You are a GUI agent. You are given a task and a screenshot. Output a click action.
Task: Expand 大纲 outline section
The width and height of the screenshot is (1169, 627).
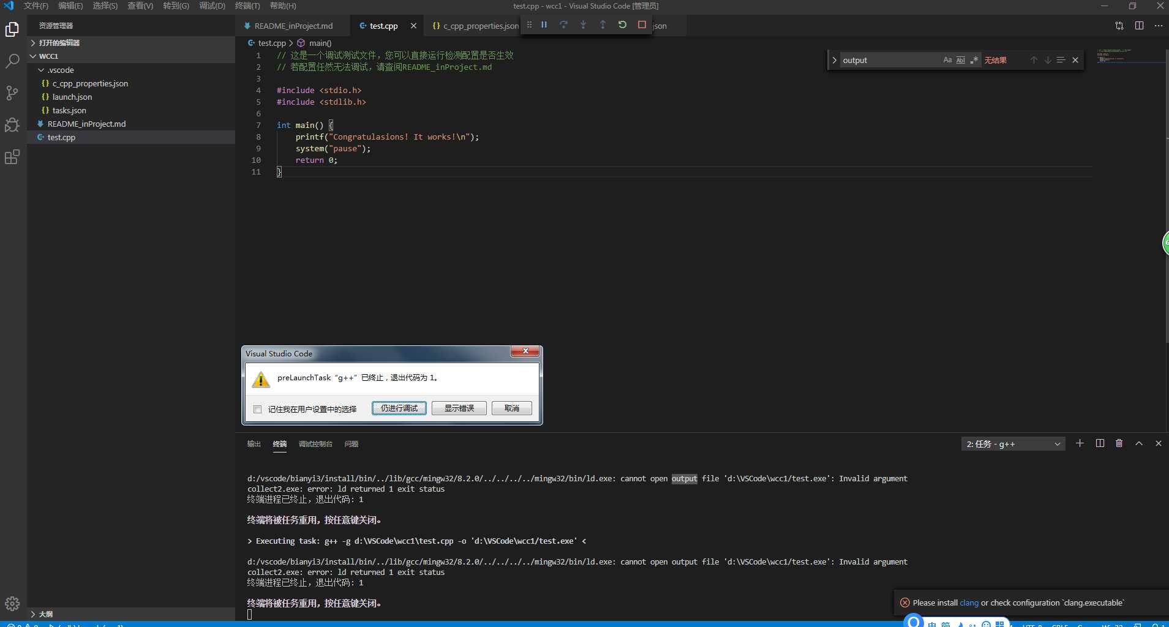tap(131, 614)
